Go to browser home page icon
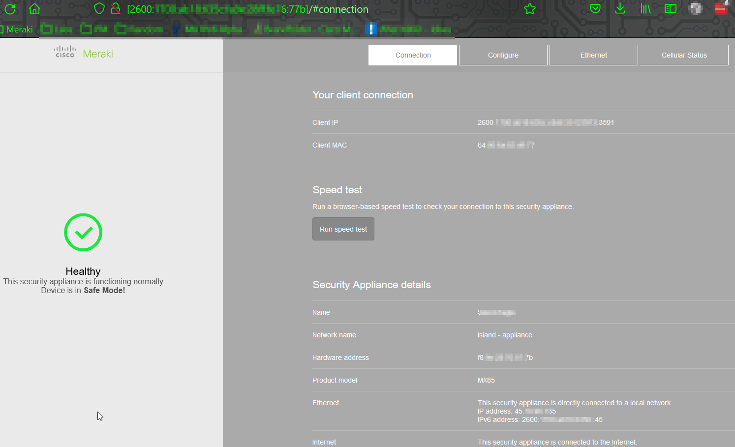Image resolution: width=735 pixels, height=447 pixels. [x=34, y=9]
